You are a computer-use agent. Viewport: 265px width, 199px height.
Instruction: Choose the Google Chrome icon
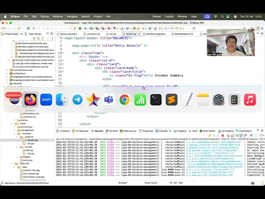click(125, 99)
